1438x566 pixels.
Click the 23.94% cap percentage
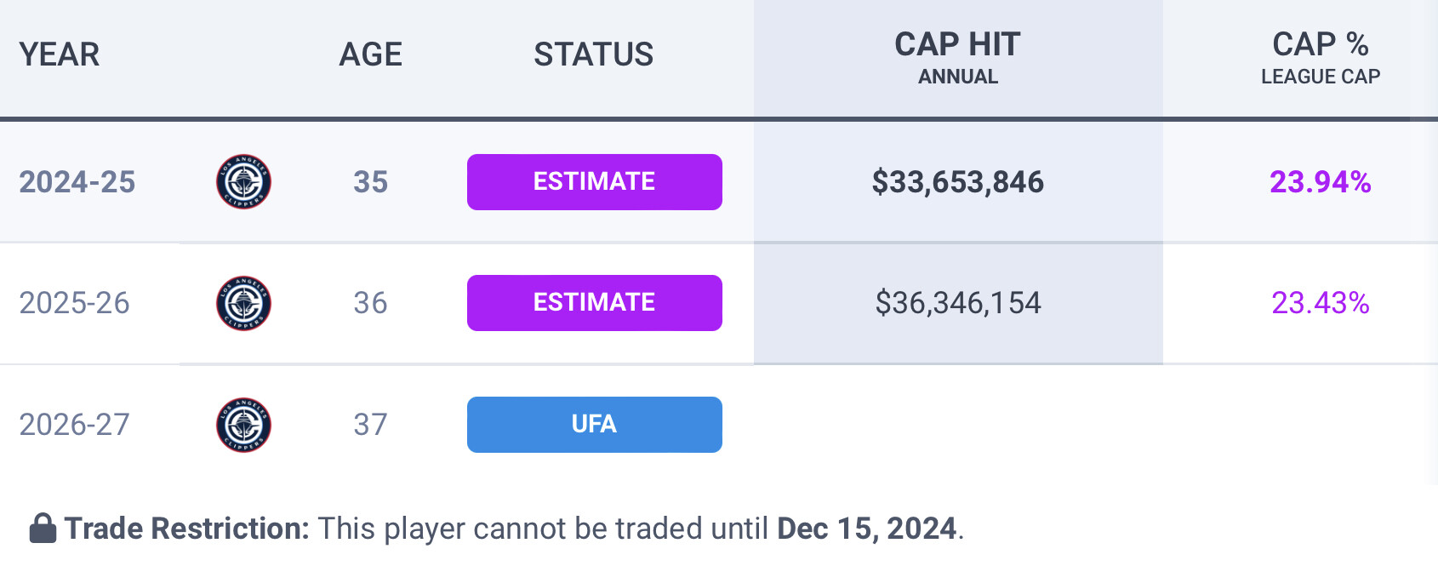(1320, 182)
